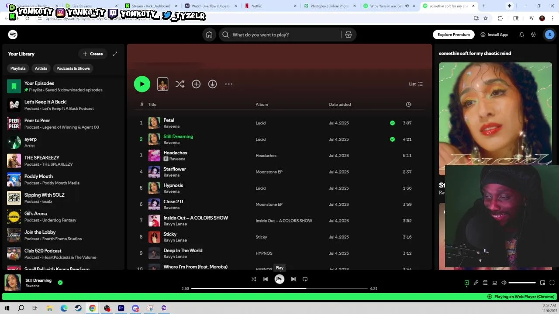Expand Your Library panel with arrows icon
Image resolution: width=559 pixels, height=314 pixels.
point(115,54)
